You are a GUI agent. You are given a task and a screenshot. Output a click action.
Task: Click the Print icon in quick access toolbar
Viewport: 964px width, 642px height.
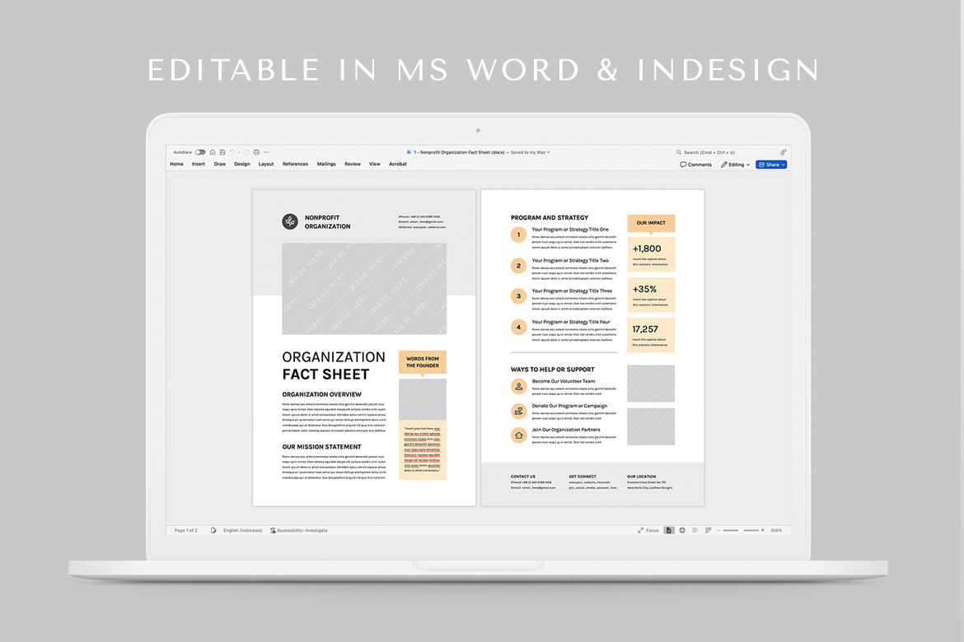click(256, 152)
